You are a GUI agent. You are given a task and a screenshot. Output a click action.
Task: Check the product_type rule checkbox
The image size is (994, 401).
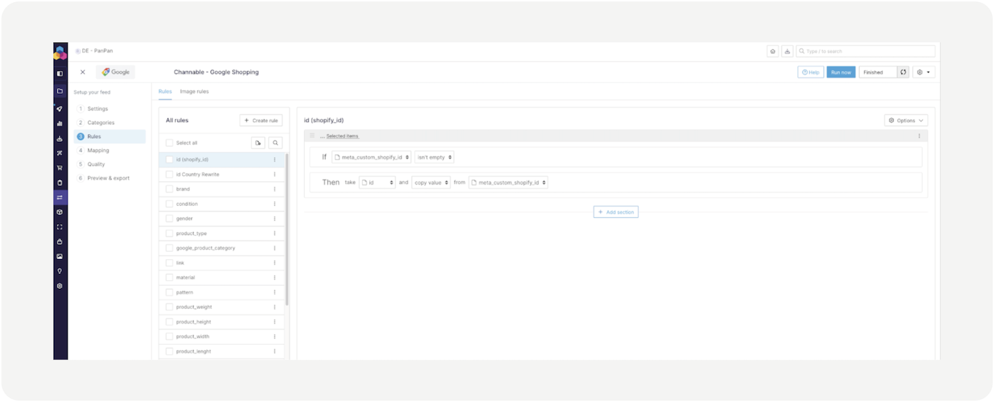170,234
